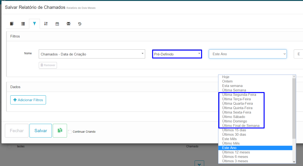Select Último Mês in the list
The image size is (303, 166).
pyautogui.click(x=231, y=144)
